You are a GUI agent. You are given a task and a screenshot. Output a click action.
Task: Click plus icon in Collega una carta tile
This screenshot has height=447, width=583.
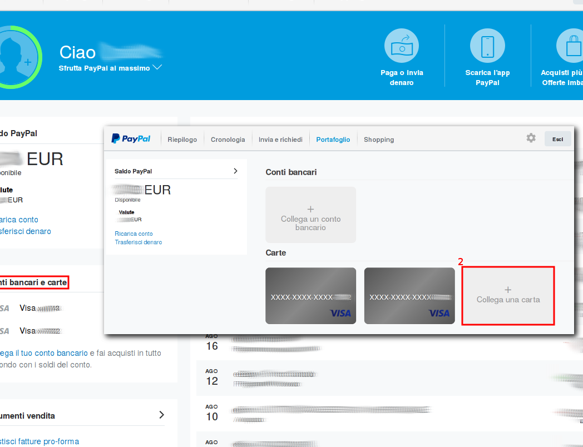tap(508, 290)
